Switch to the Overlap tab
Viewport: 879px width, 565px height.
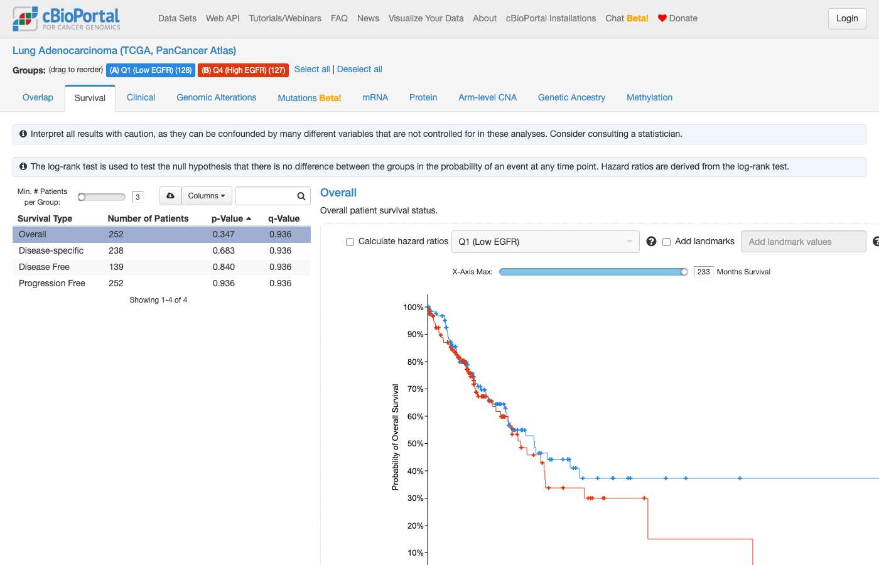click(x=38, y=97)
